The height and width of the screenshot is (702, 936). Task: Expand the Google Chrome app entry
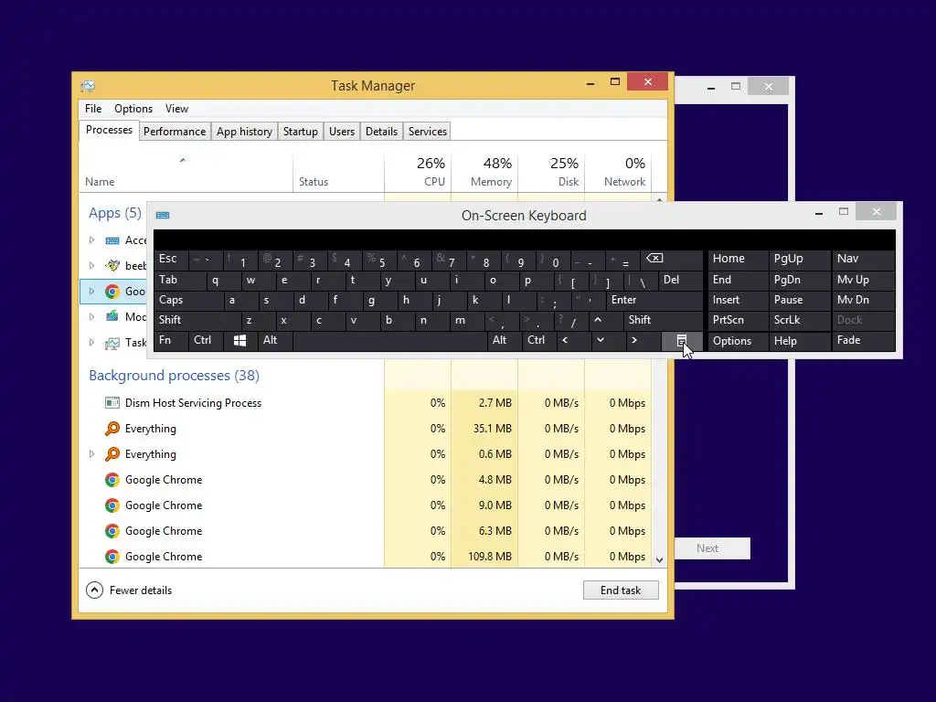tap(92, 292)
